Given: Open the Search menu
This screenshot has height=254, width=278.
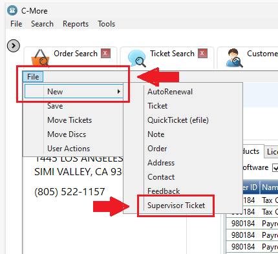Looking at the screenshot, I should pos(42,24).
